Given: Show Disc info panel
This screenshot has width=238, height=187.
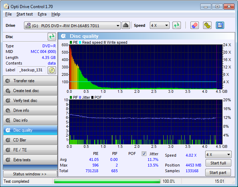Looking at the screenshot, I should click(x=30, y=120).
